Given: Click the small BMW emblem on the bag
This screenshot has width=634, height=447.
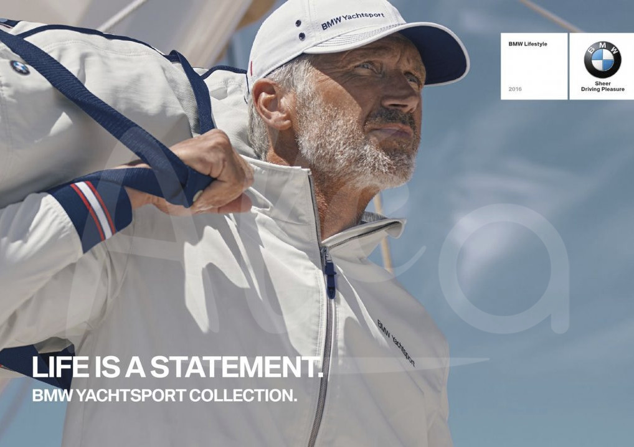Looking at the screenshot, I should click(20, 67).
